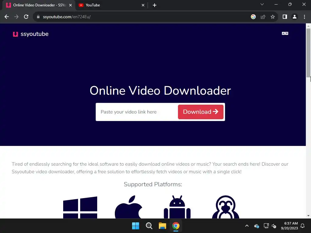Close the YouTube tab

pos(143,5)
